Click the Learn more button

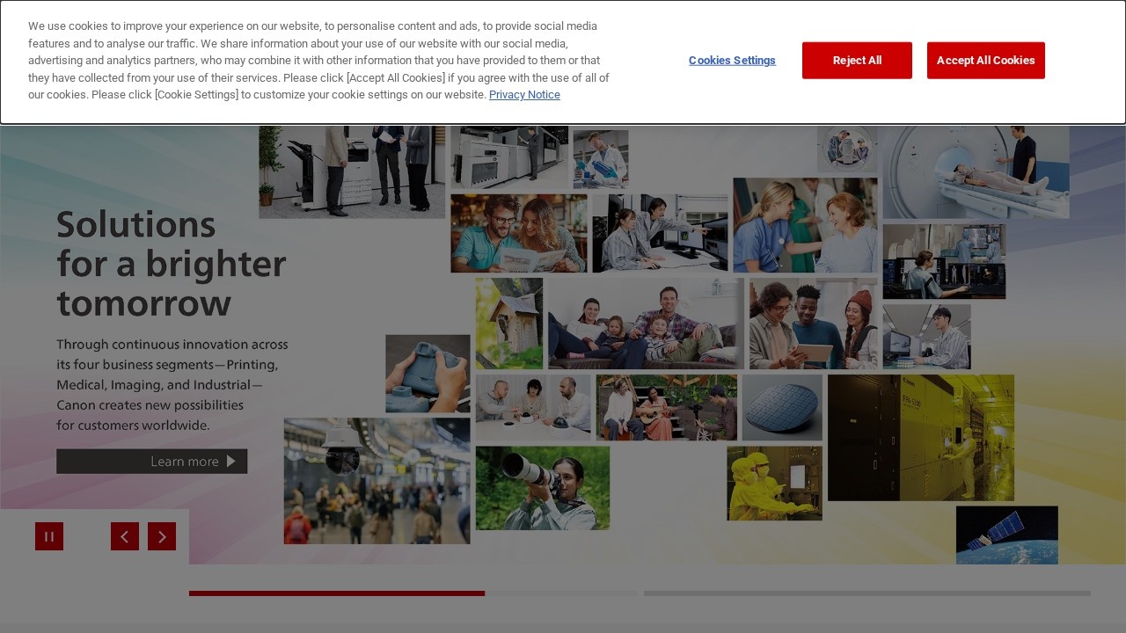(x=152, y=462)
